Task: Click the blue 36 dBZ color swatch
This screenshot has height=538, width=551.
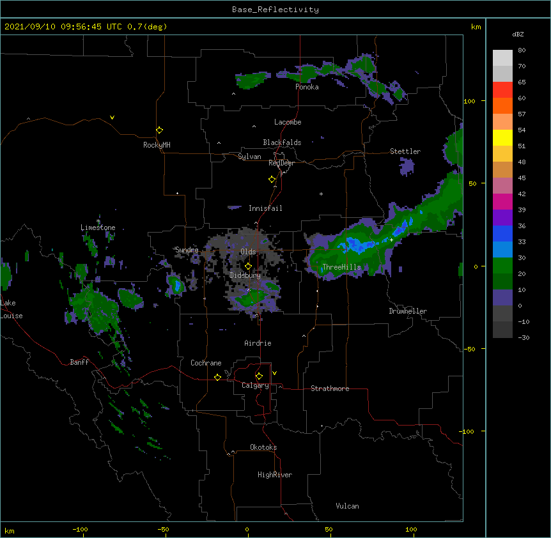Action: coord(502,233)
